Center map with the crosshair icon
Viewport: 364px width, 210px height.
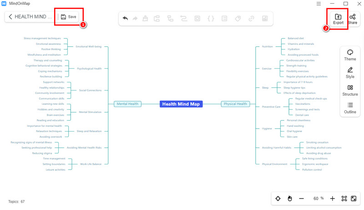point(278,199)
